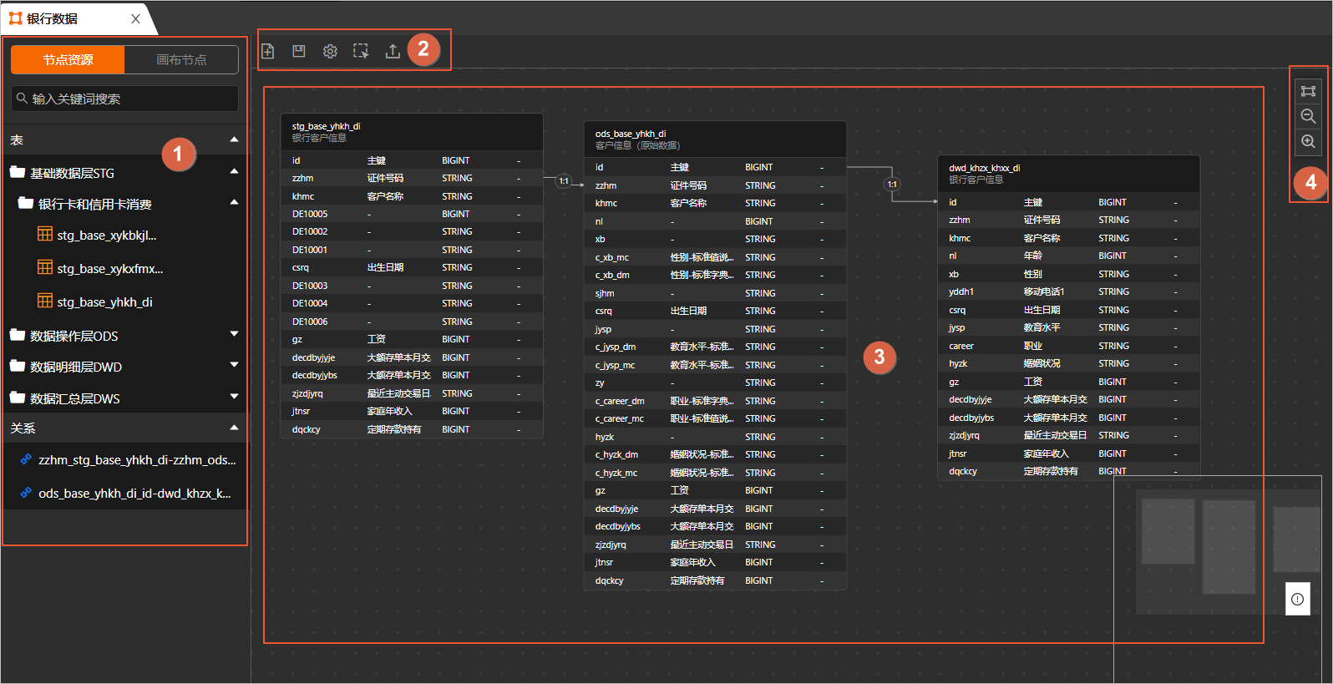
Task: Click sjhm field in ods_base_yhkh_di
Action: [715, 293]
